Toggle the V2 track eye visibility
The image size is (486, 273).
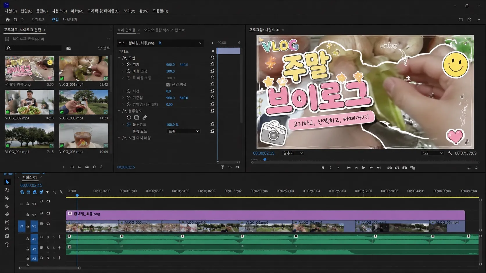pos(41,213)
